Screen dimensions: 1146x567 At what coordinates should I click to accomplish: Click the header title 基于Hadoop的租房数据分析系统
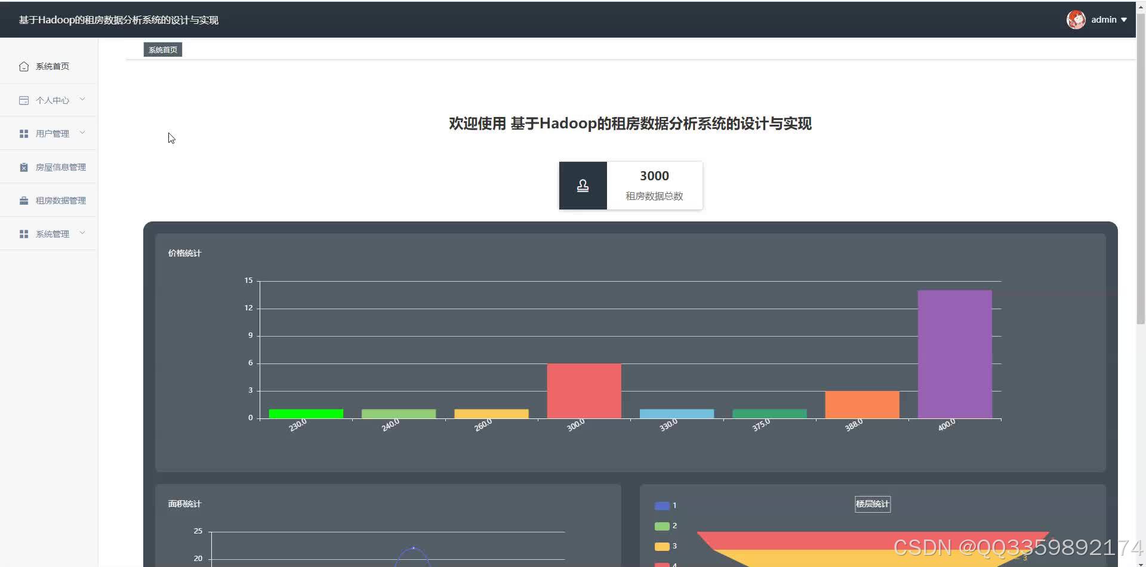point(119,20)
